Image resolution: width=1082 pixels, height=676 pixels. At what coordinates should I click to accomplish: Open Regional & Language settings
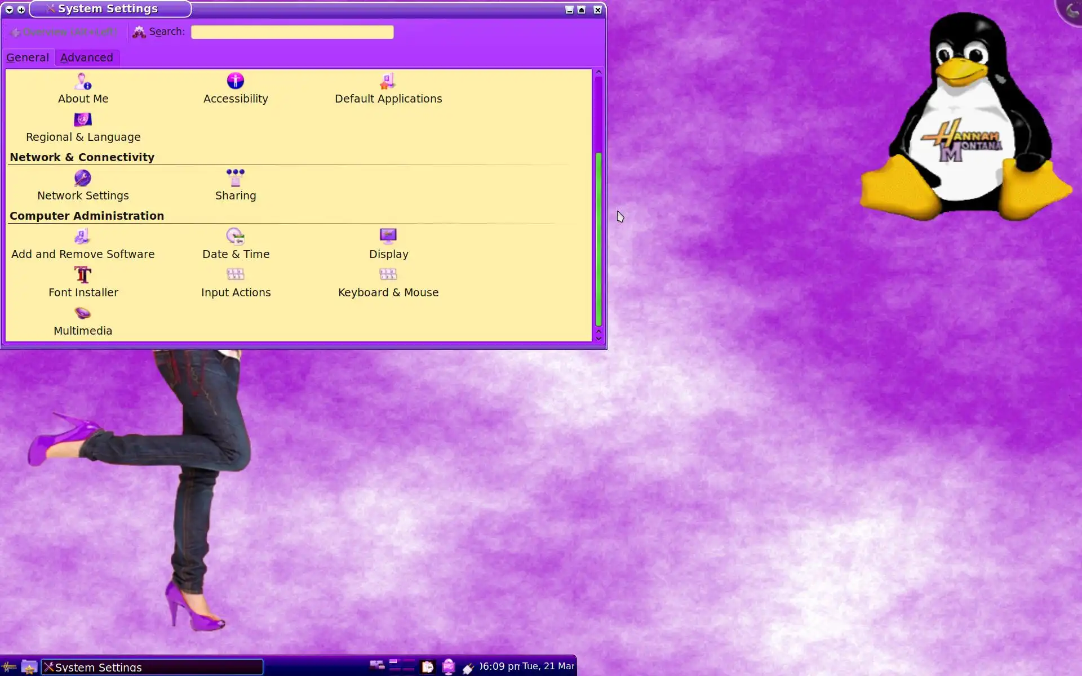pos(83,128)
